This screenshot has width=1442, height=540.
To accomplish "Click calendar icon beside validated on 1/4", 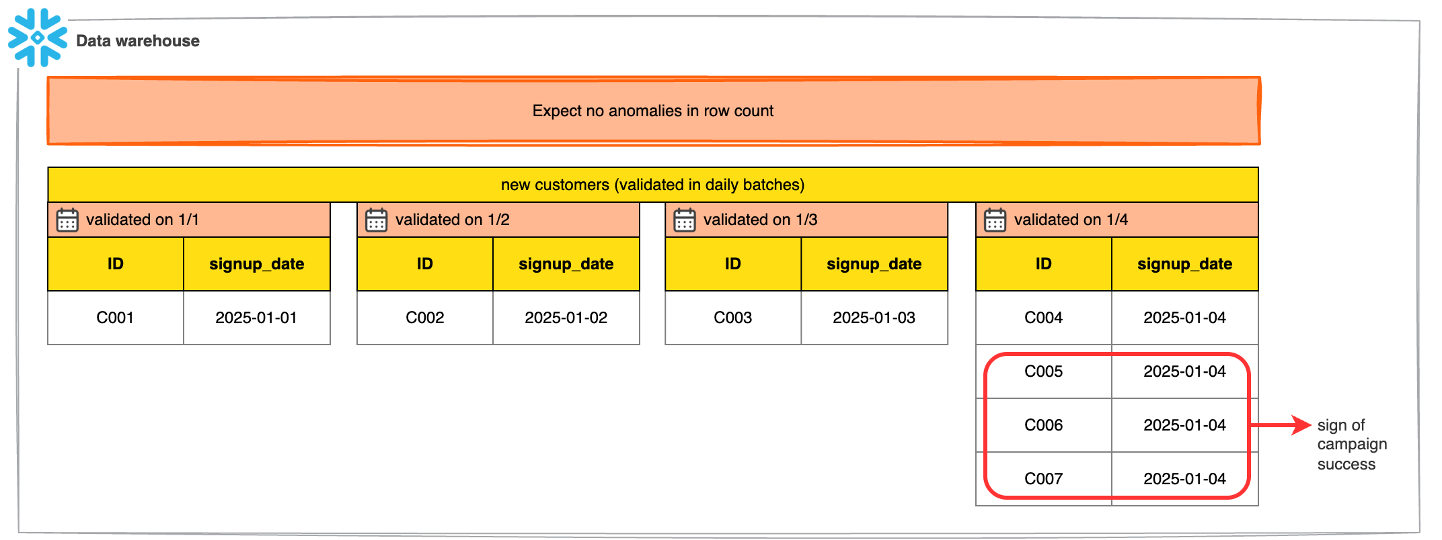I will [995, 220].
